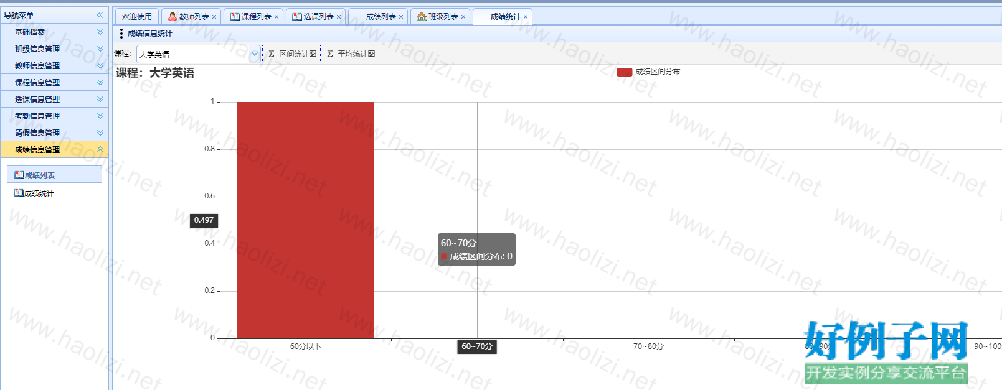The image size is (1002, 390).
Task: Close the 选课列表 tab
Action: 339,17
